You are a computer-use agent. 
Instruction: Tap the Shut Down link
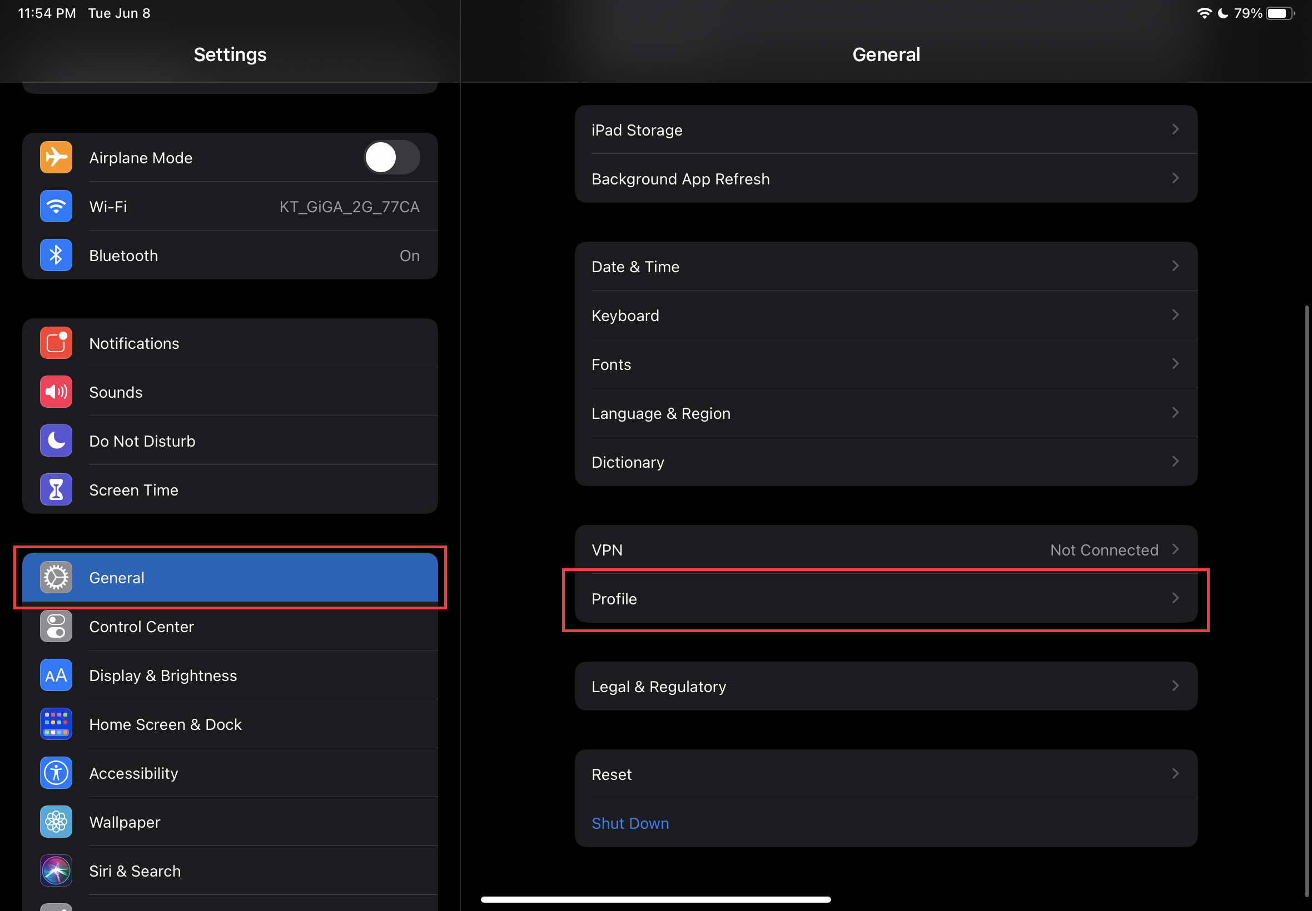click(x=630, y=823)
